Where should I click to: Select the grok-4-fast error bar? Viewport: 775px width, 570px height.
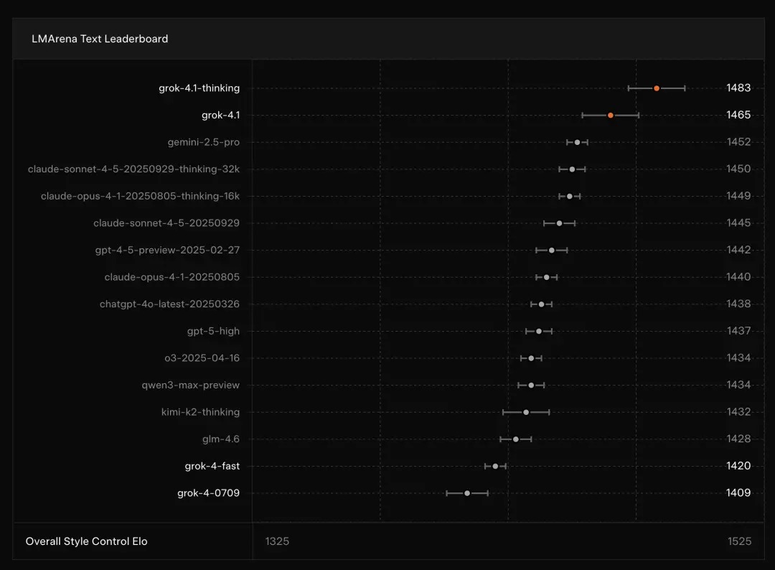pyautogui.click(x=494, y=465)
